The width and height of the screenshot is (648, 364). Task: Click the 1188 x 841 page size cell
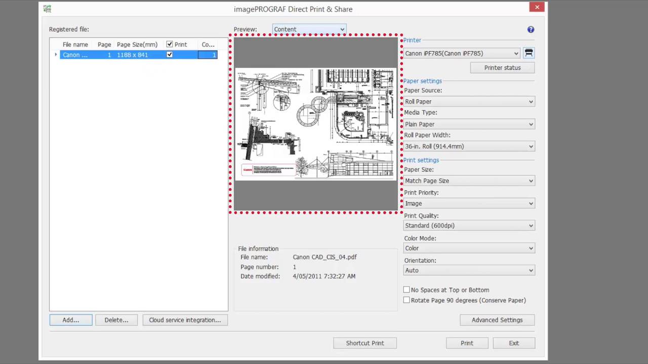(133, 55)
